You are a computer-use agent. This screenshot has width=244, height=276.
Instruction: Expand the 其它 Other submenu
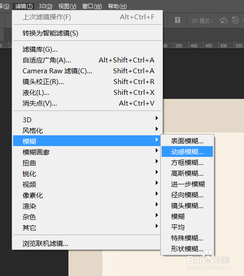[x=87, y=227]
